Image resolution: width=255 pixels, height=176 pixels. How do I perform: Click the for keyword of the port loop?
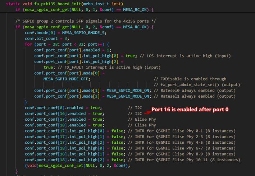point(28,44)
